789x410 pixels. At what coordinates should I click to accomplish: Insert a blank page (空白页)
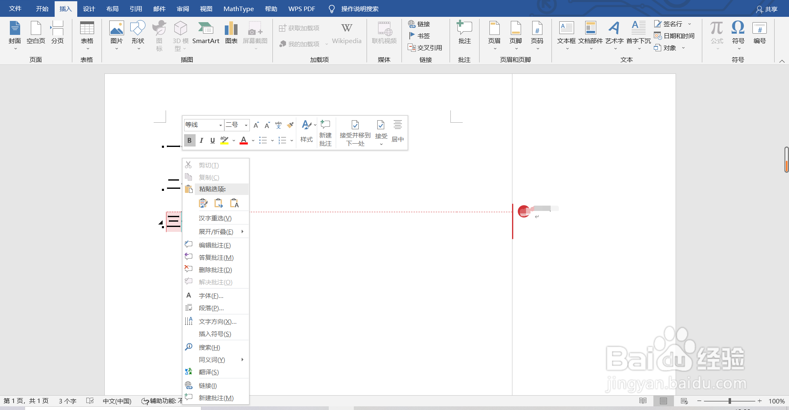pyautogui.click(x=36, y=33)
